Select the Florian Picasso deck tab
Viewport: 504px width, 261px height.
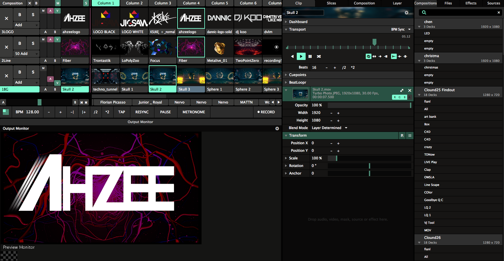(113, 102)
